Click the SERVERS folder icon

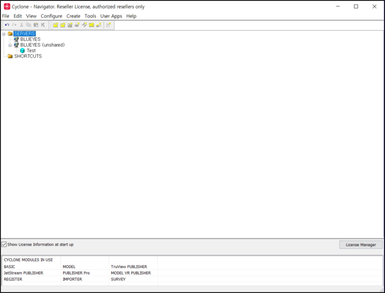point(10,33)
